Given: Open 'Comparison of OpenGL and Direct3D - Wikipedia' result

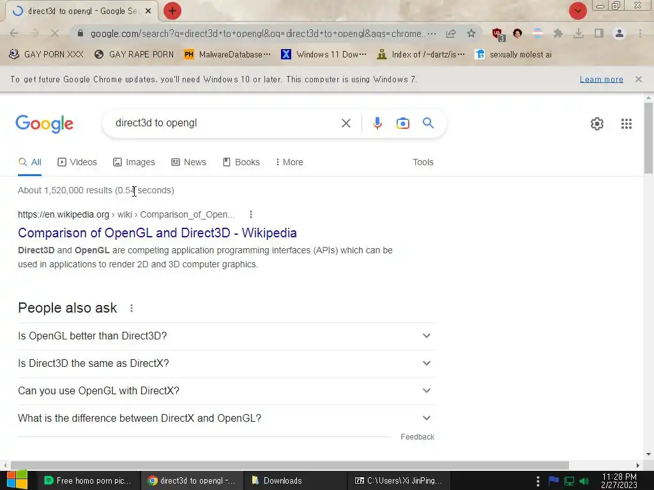Looking at the screenshot, I should point(157,233).
